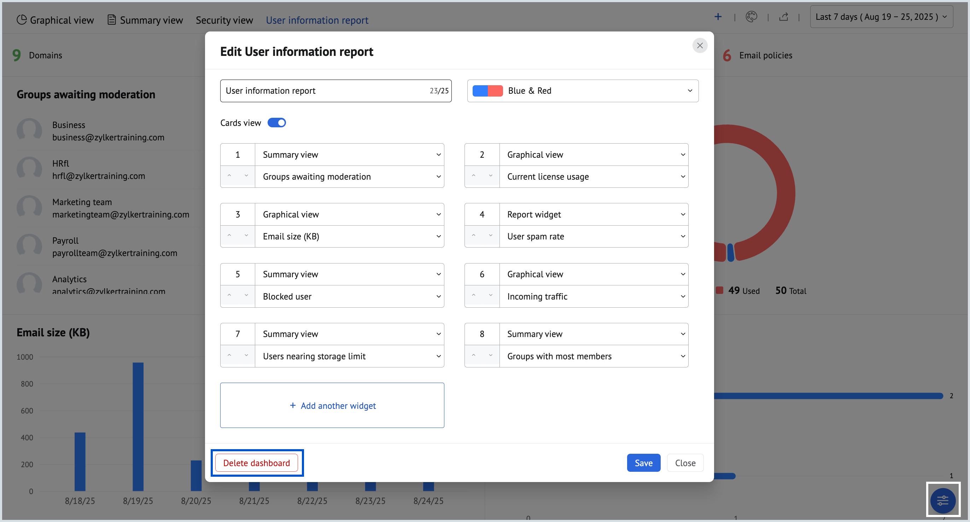
Task: Click the add new dashboard plus icon
Action: pos(718,17)
